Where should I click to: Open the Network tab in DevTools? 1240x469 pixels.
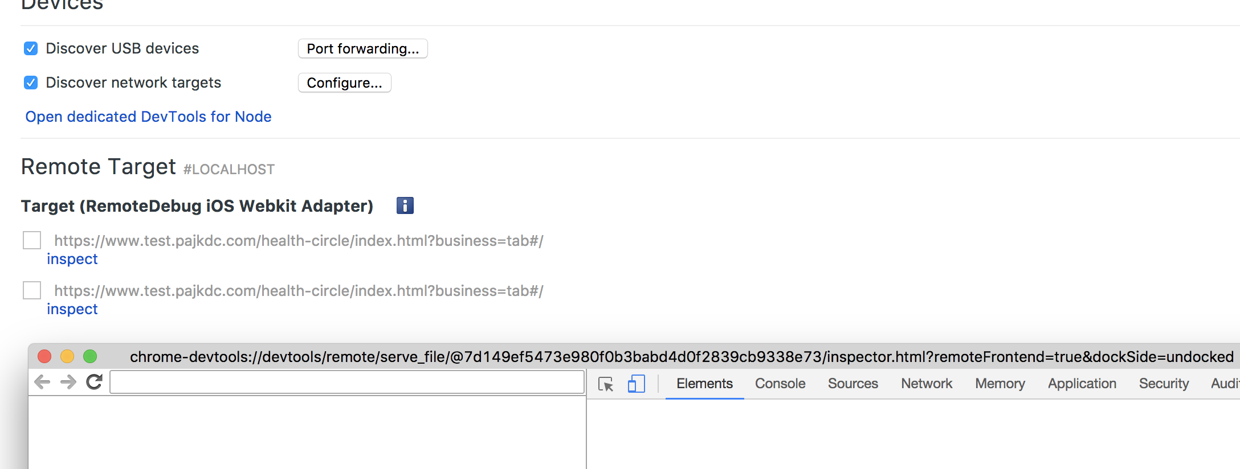(x=926, y=383)
